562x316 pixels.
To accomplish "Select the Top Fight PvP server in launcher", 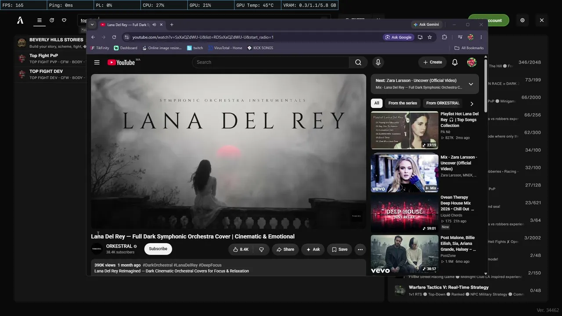I will (x=51, y=59).
